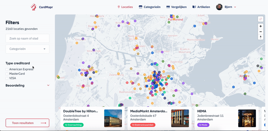Viewport: 268px width, 131px height.
Task: Click the Toon resultaten button
Action: [x=27, y=123]
